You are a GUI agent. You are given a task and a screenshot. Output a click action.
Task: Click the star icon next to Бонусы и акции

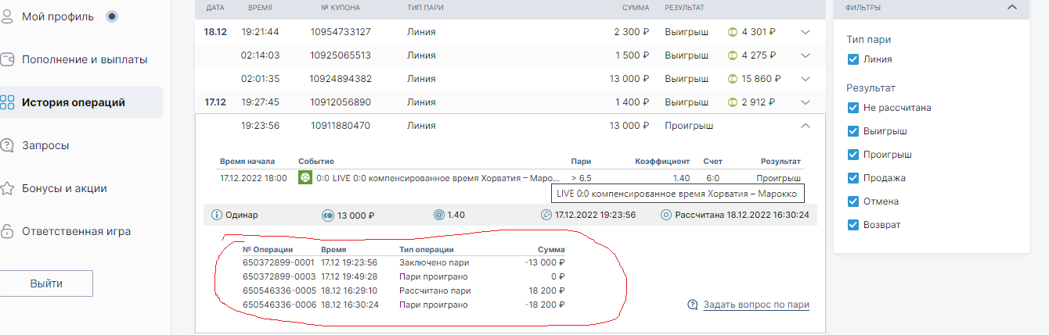pyautogui.click(x=7, y=188)
